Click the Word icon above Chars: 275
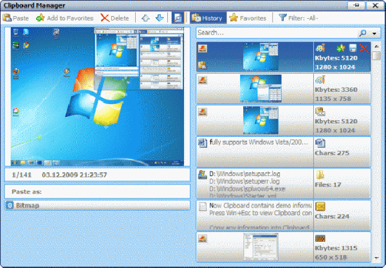 [320, 143]
